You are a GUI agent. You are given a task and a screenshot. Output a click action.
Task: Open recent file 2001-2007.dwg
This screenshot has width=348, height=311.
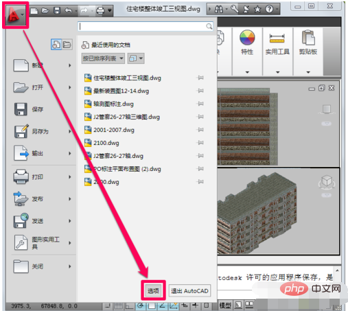click(109, 130)
